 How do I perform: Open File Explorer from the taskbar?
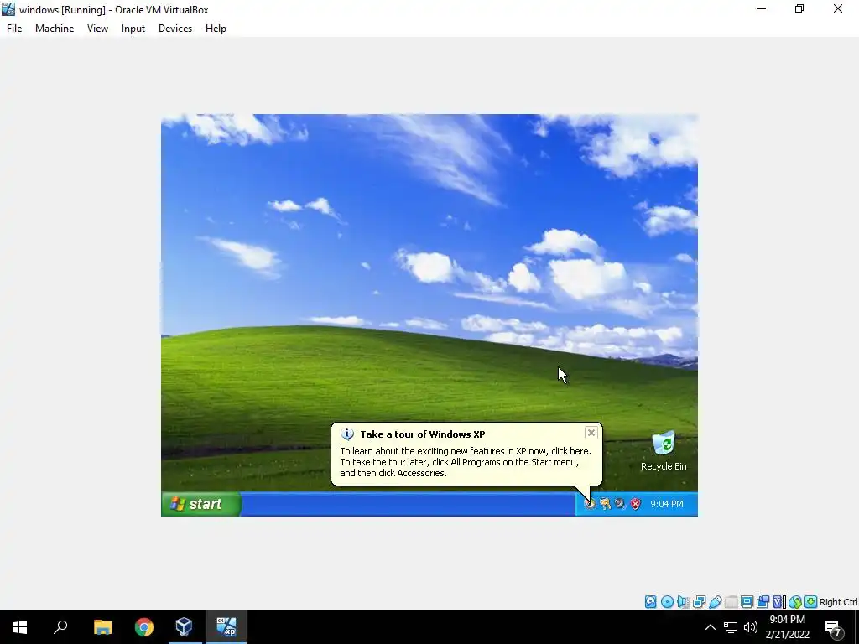pos(102,627)
